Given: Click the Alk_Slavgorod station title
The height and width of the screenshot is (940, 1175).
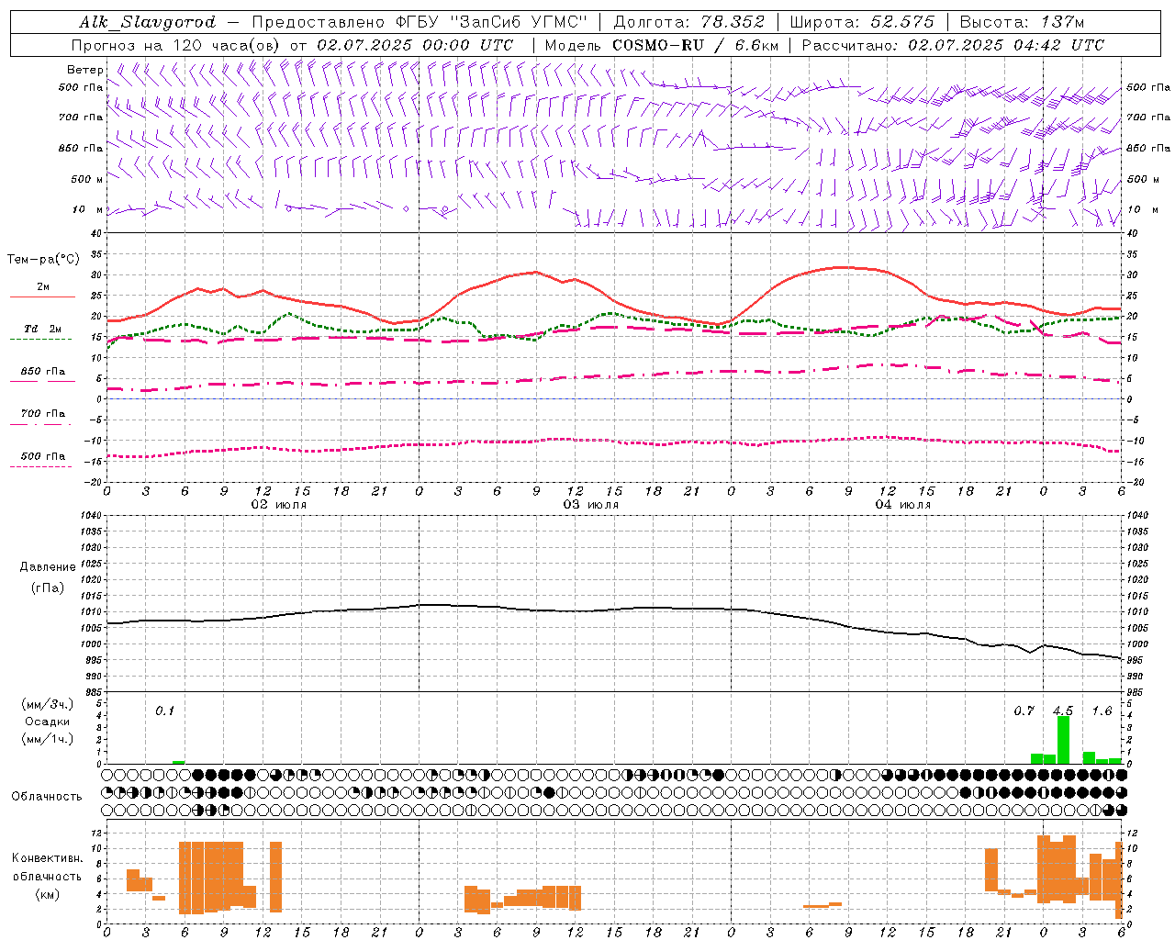Looking at the screenshot, I should click(148, 22).
